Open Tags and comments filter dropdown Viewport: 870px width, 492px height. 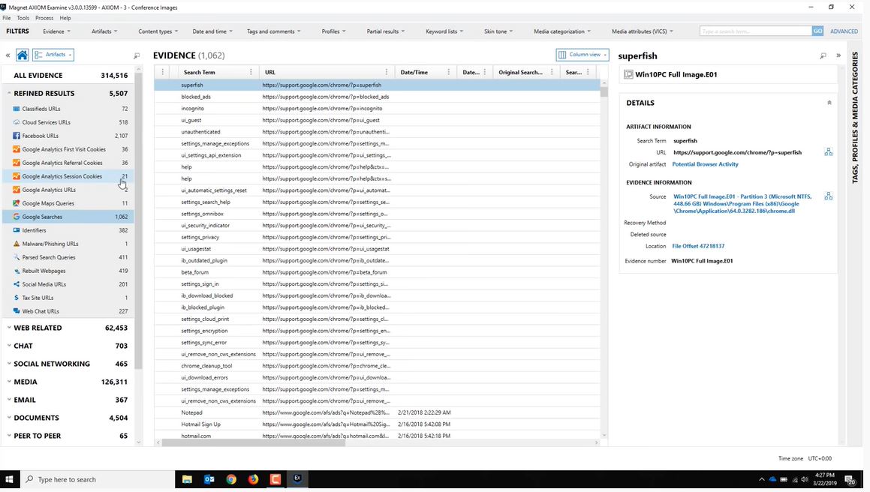[273, 31]
